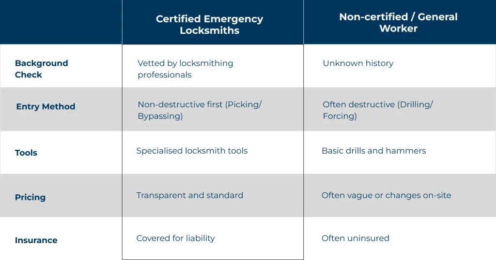The image size is (496, 260).
Task: Select the 'Often uninsured' cell
Action: pos(355,238)
